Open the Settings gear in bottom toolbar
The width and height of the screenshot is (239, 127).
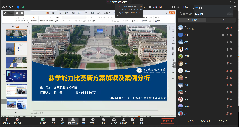coord(141,121)
